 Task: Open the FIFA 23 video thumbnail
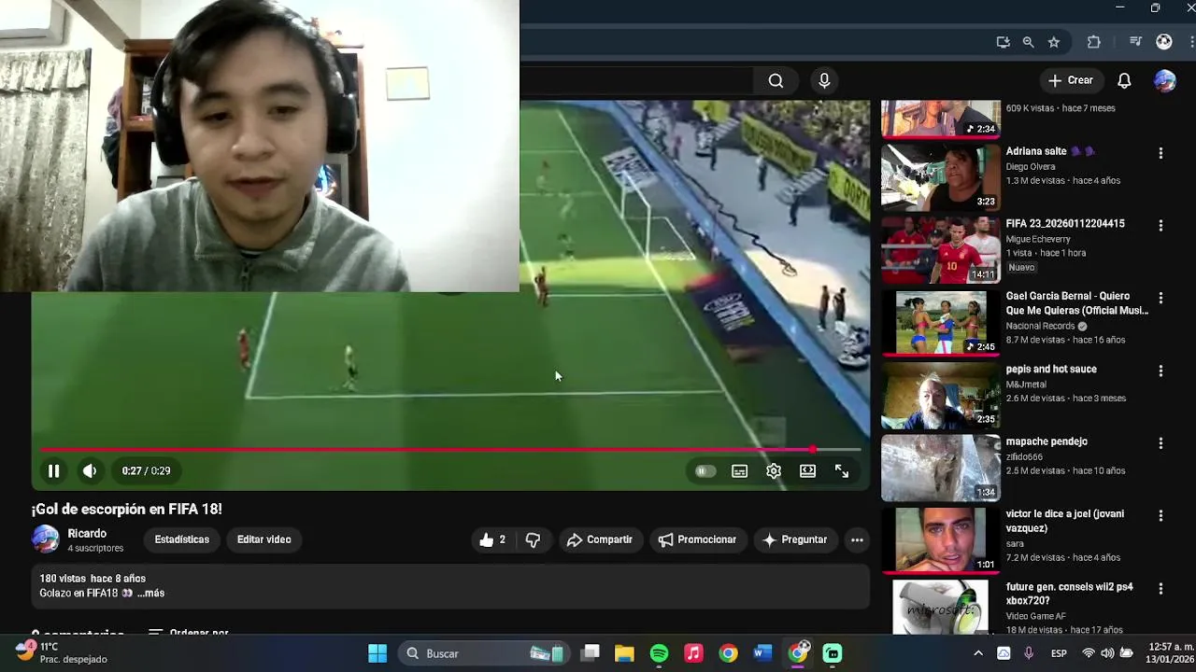[x=941, y=250]
